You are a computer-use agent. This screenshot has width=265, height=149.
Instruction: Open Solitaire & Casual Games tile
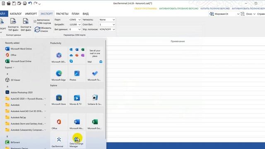(95, 98)
